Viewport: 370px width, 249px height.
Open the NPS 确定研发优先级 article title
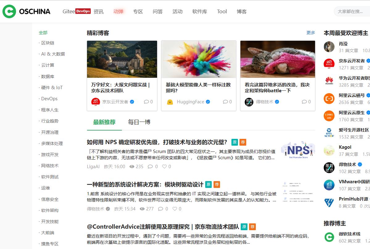coord(157,142)
